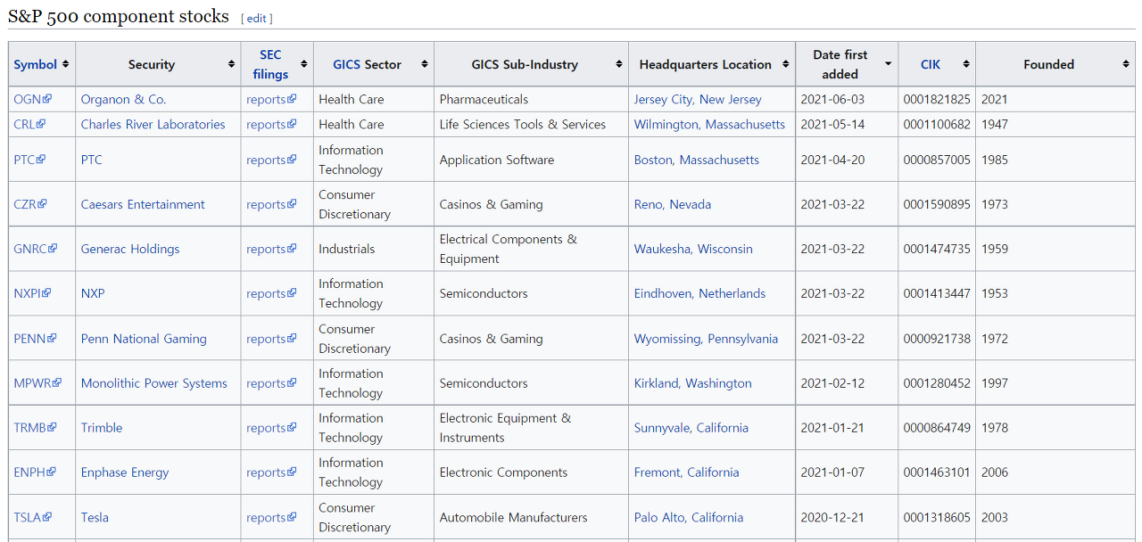
Task: Open Jersey City, New Jersey location link
Action: (698, 99)
